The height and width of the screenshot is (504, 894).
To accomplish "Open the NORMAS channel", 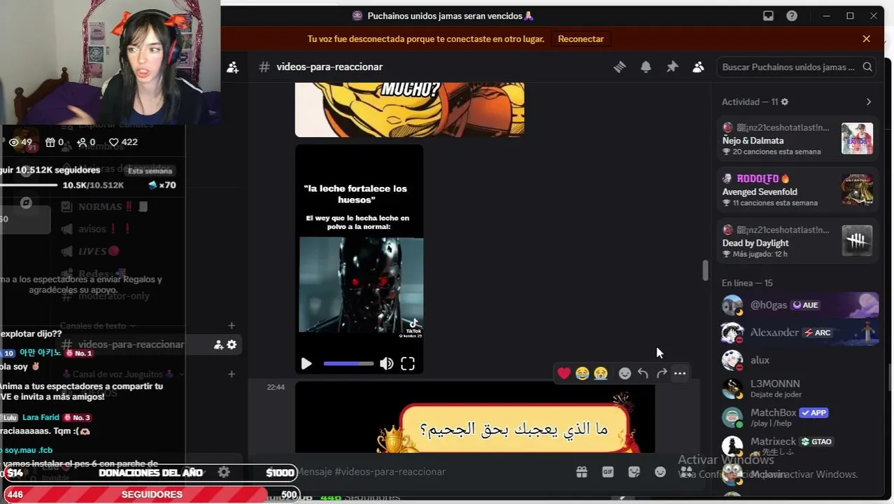I will (x=105, y=206).
